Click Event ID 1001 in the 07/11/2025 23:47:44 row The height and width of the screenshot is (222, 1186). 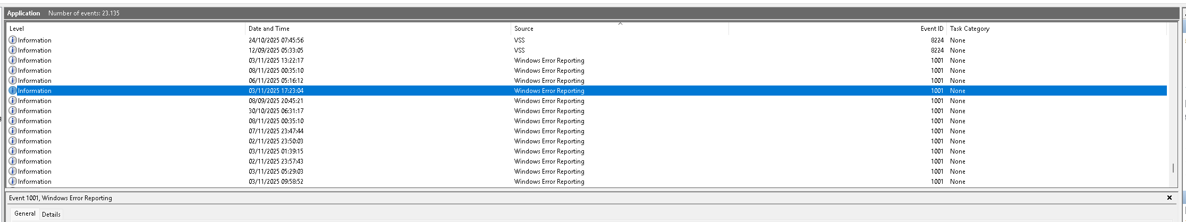(937, 131)
